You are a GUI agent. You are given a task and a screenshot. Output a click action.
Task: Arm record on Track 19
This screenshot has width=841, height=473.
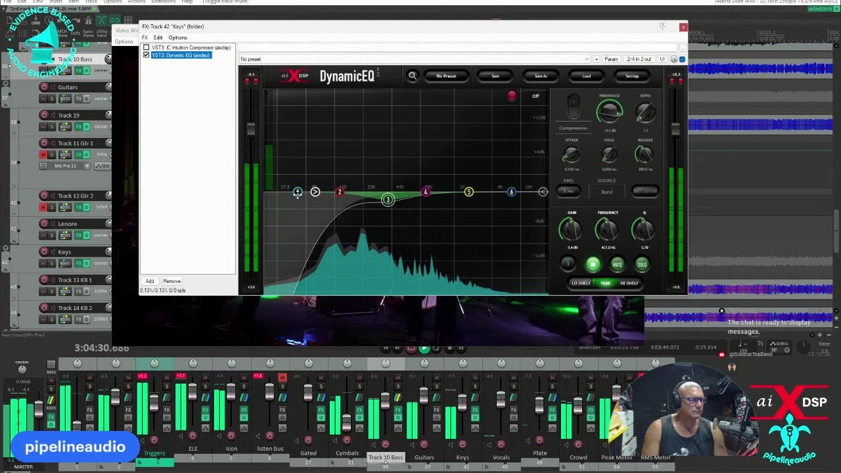pyautogui.click(x=45, y=115)
